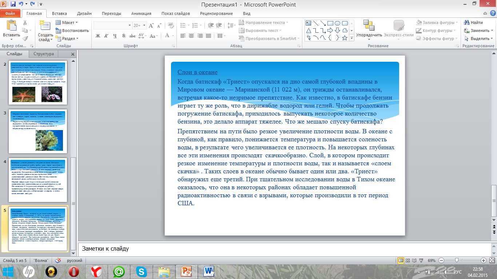Toggle underline (Ч) formatting

(x=115, y=36)
